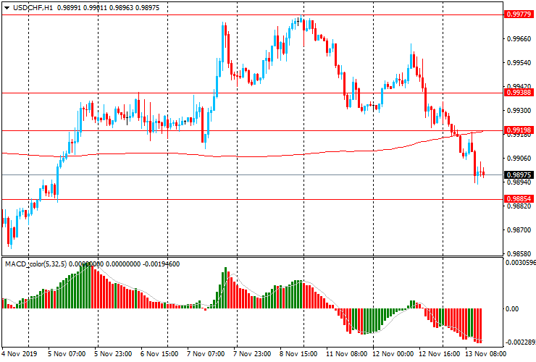Select the red 0.99779 resistance line label
The width and height of the screenshot is (536, 362).
(x=519, y=14)
